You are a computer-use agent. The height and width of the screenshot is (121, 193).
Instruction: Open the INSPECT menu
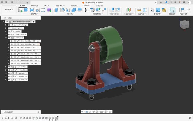point(142,14)
